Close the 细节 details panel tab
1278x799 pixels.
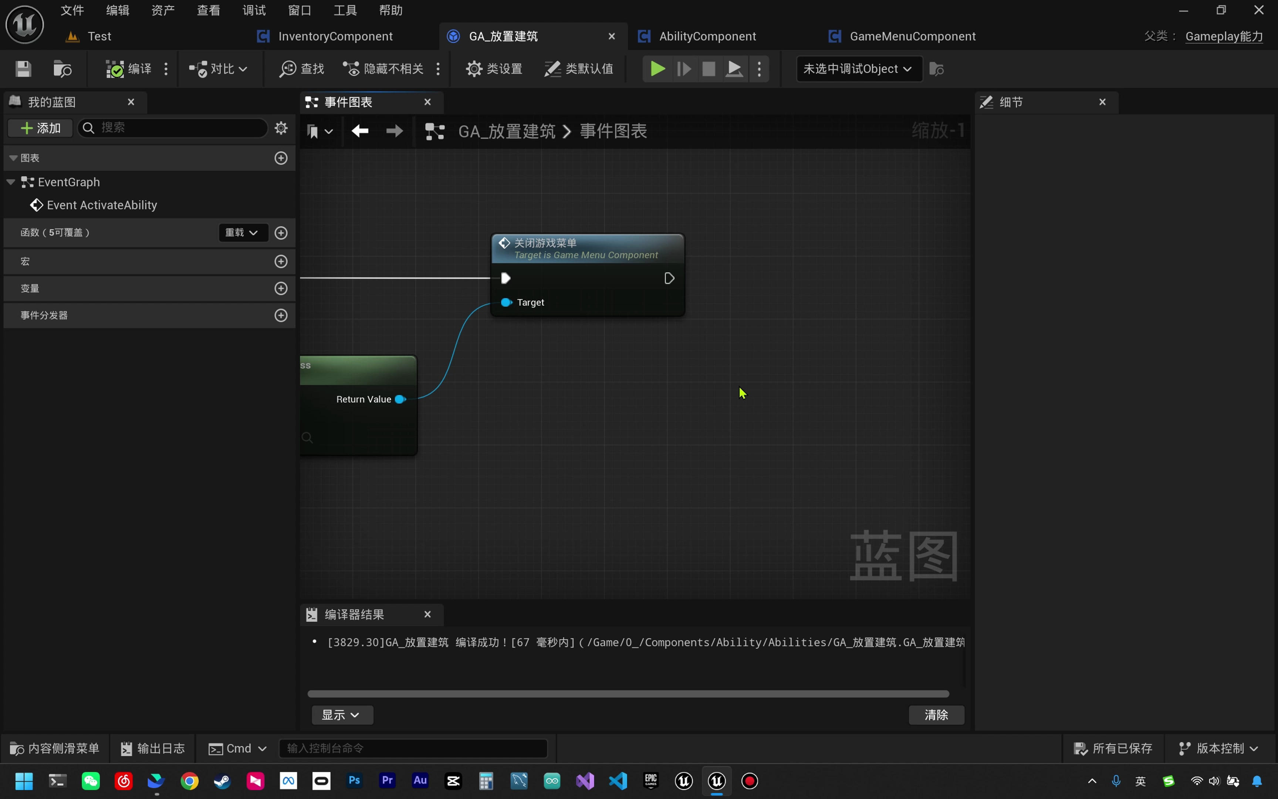(1103, 102)
